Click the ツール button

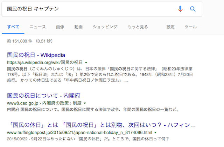[x=190, y=27]
